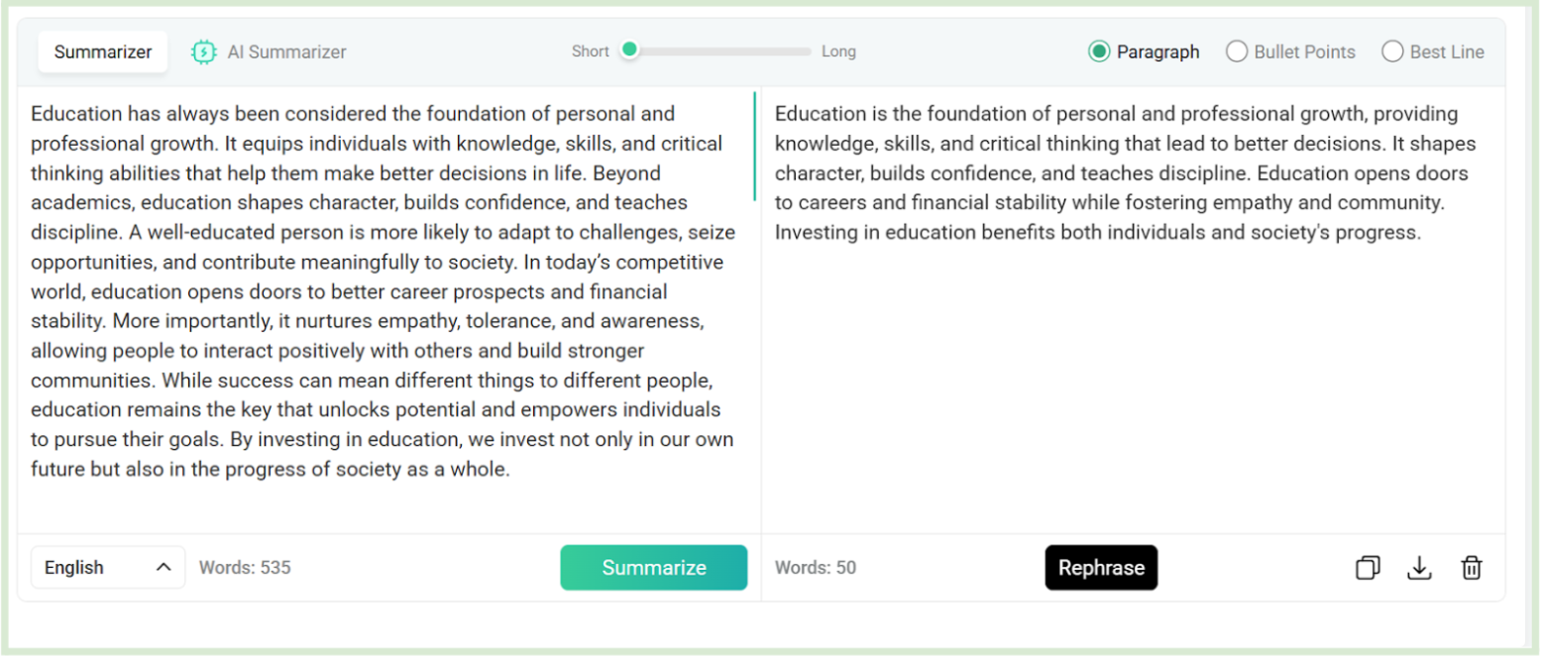Delete the summary with the trash icon
This screenshot has height=657, width=1542.
point(1471,568)
